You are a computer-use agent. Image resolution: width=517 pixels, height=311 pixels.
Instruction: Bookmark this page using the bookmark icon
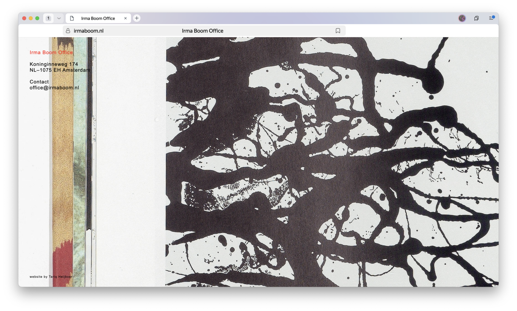pos(338,31)
